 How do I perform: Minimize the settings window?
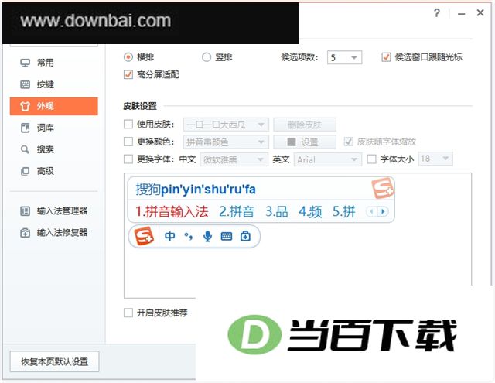(x=462, y=14)
